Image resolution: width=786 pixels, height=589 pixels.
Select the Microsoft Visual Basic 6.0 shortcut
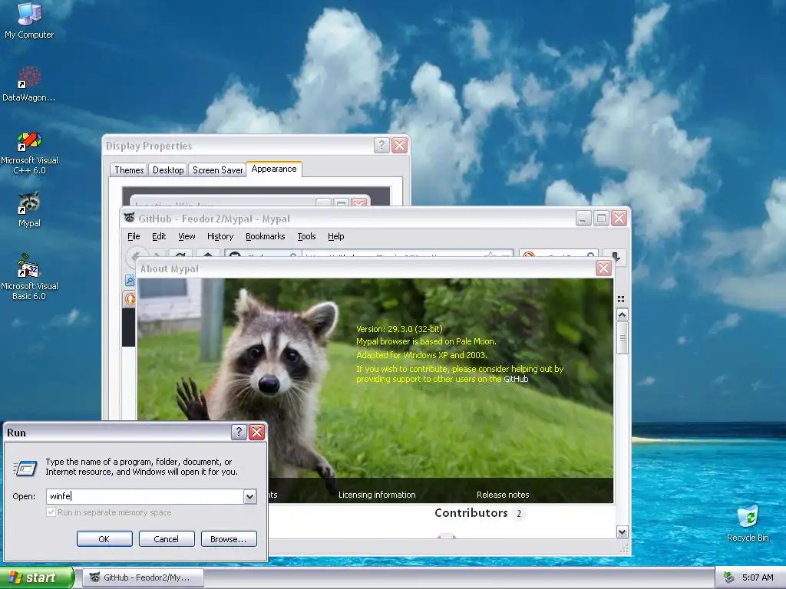click(29, 277)
